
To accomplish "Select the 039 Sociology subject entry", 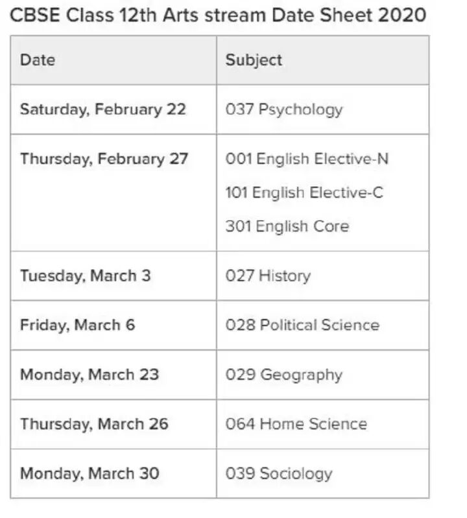I will [278, 473].
